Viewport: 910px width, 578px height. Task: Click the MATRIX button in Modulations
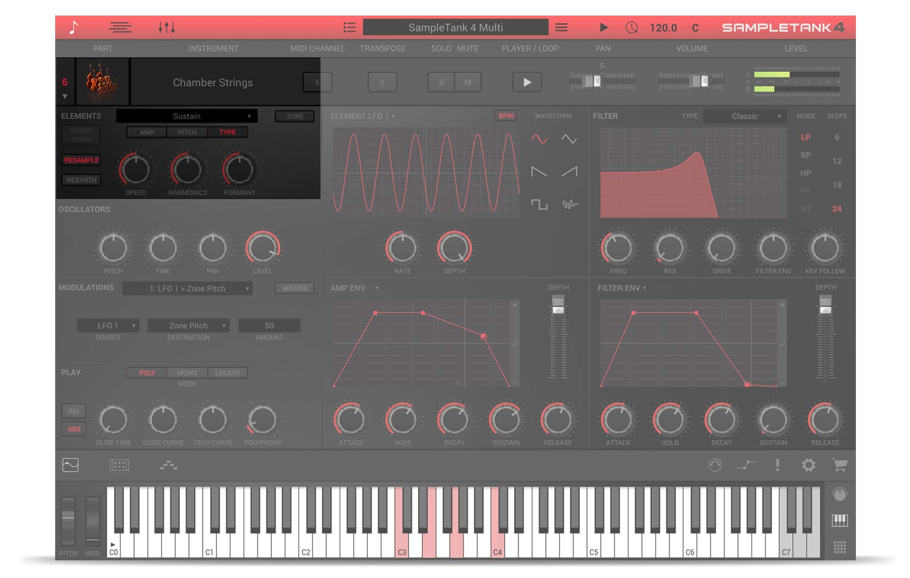(x=295, y=288)
